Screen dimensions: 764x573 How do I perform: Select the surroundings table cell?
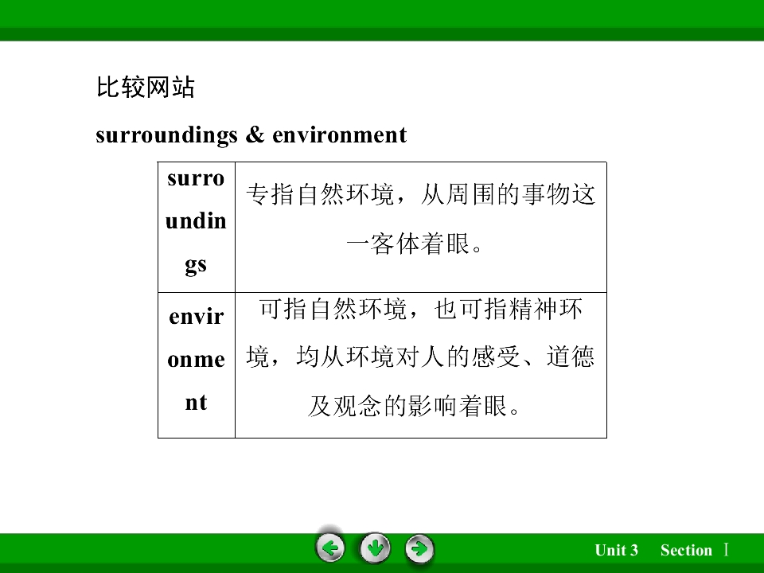[x=197, y=227]
